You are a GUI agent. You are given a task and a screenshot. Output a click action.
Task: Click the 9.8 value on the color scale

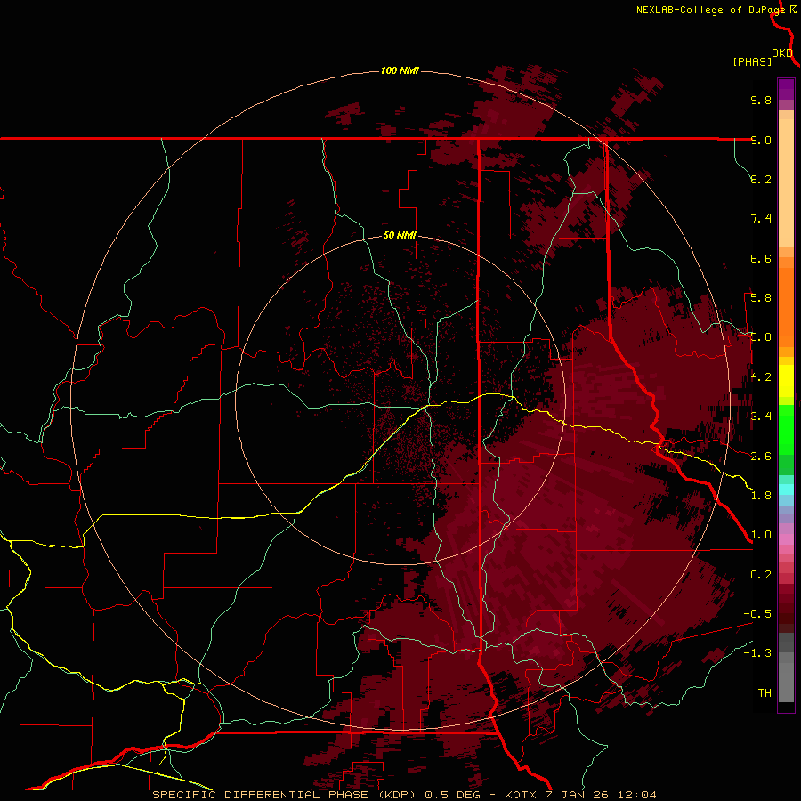761,100
